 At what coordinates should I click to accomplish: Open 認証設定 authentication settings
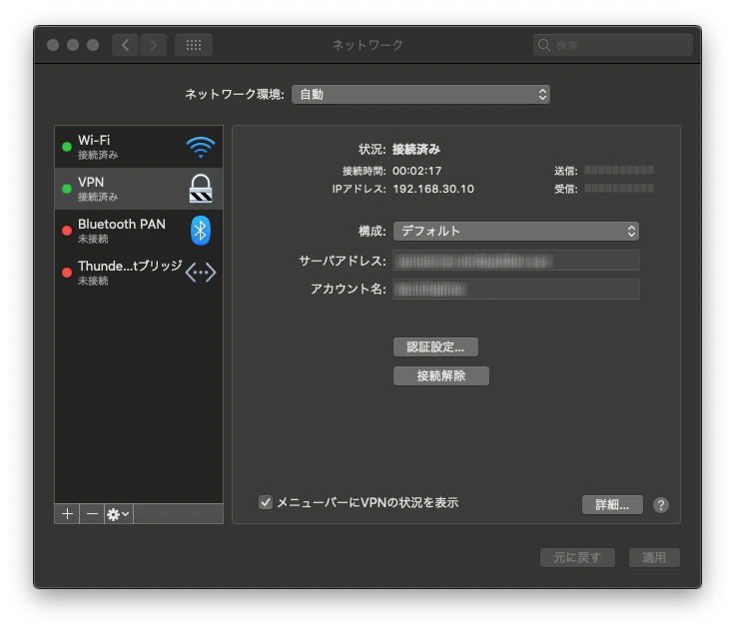pyautogui.click(x=436, y=346)
